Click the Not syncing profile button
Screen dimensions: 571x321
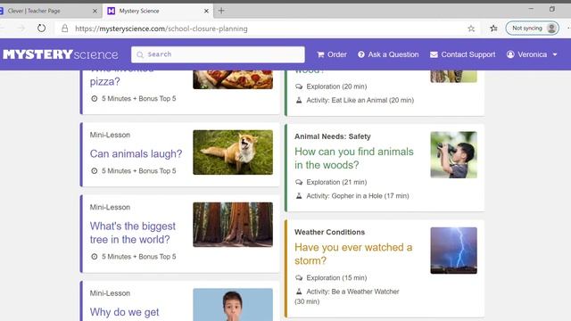[532, 28]
